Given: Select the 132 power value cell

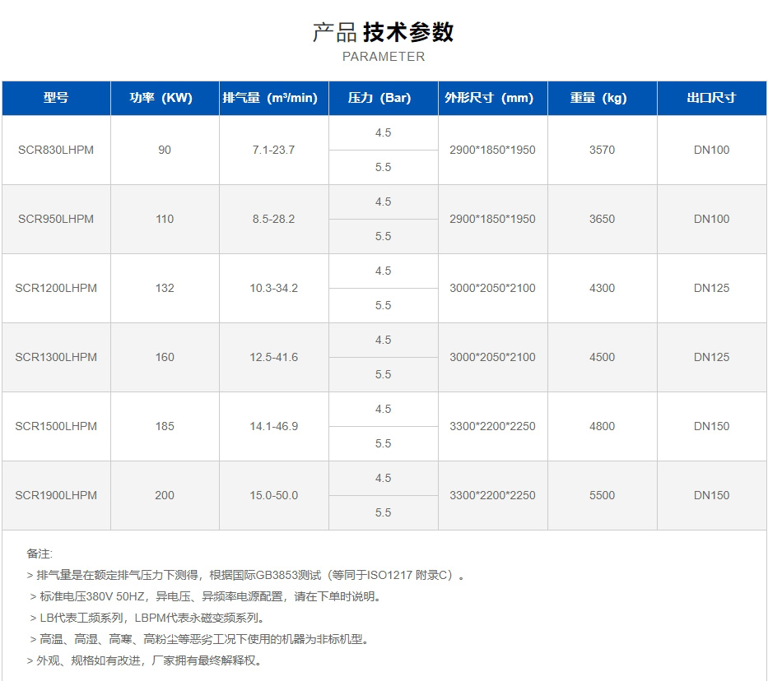Looking at the screenshot, I should (x=165, y=289).
